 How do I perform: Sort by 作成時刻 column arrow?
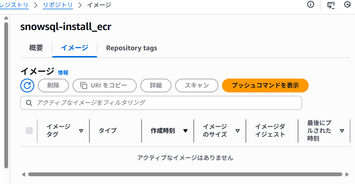[185, 131]
